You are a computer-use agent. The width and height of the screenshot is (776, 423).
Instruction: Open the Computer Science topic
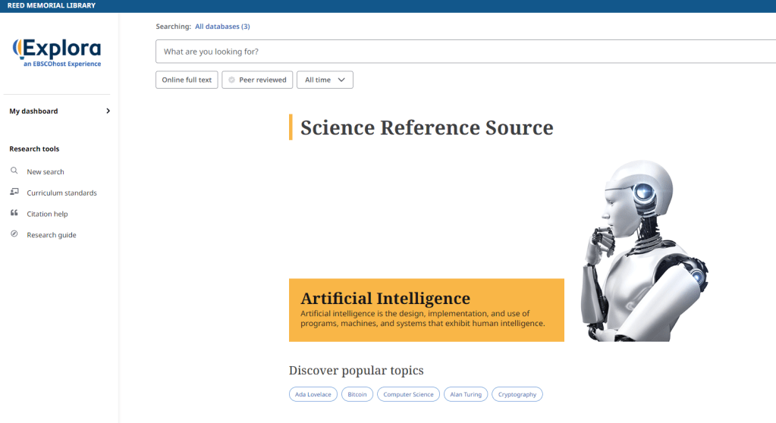[x=408, y=394]
